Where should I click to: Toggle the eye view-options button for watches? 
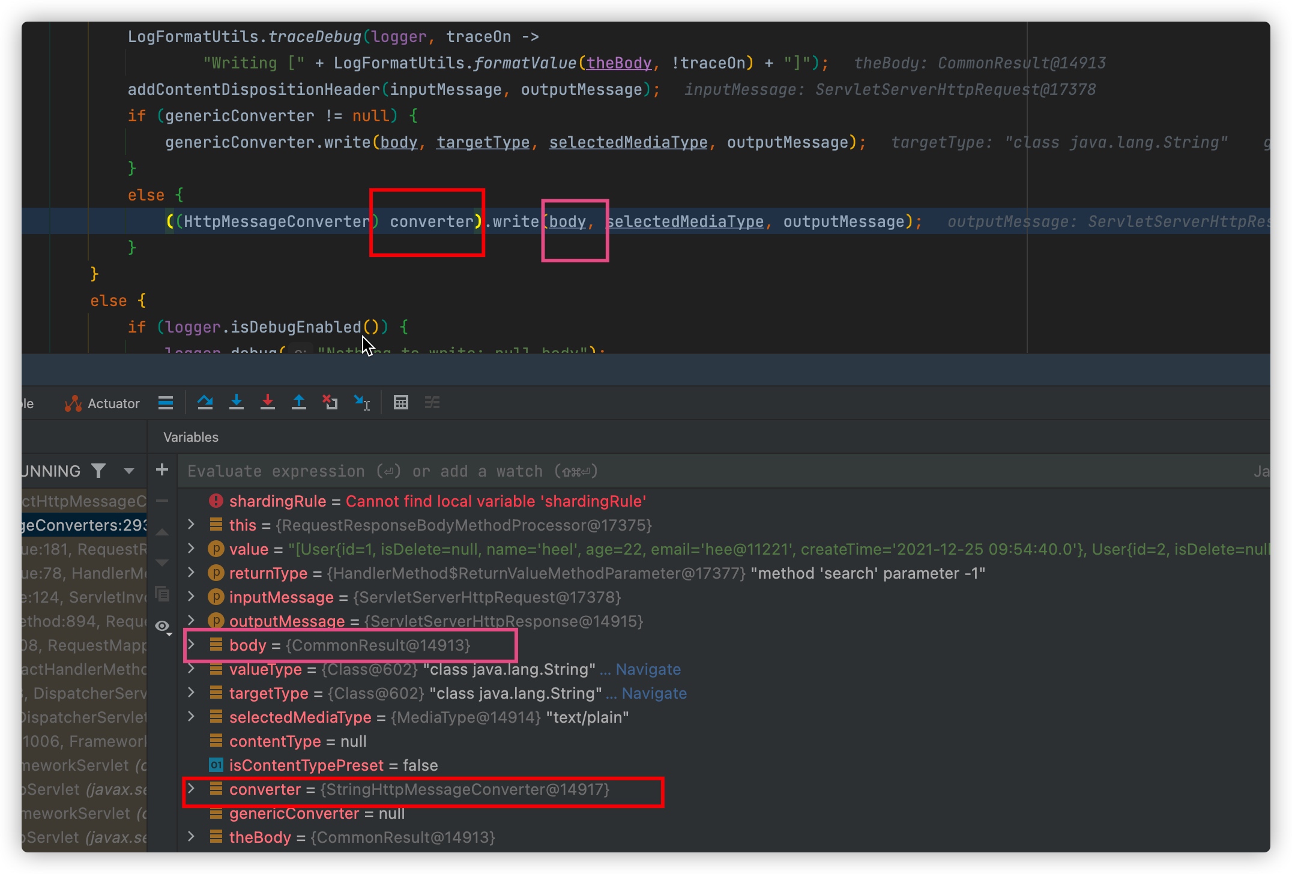pyautogui.click(x=162, y=627)
